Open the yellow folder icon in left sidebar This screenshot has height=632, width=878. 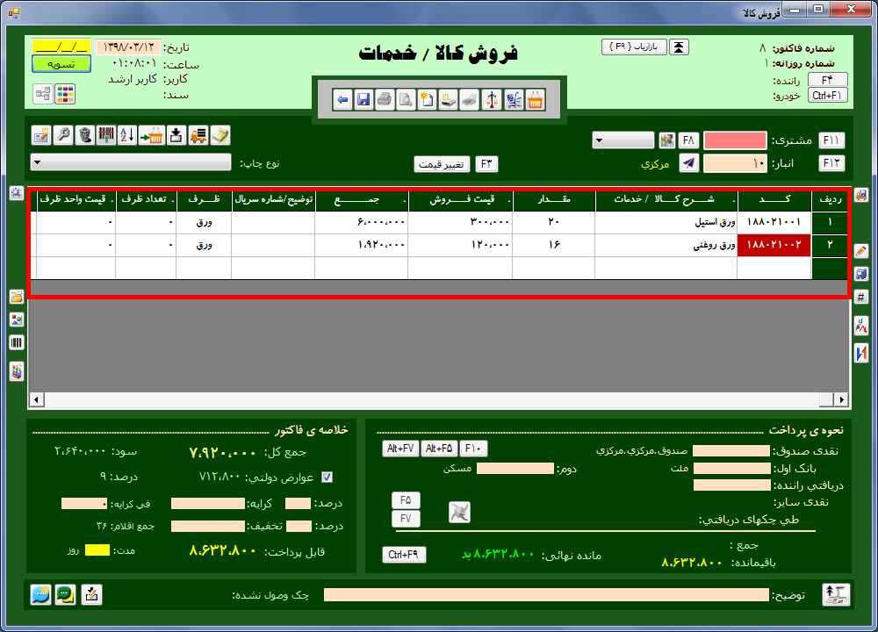15,298
